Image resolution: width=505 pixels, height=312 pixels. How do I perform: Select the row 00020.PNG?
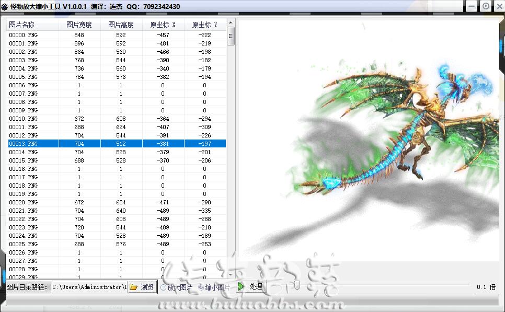[x=116, y=203]
